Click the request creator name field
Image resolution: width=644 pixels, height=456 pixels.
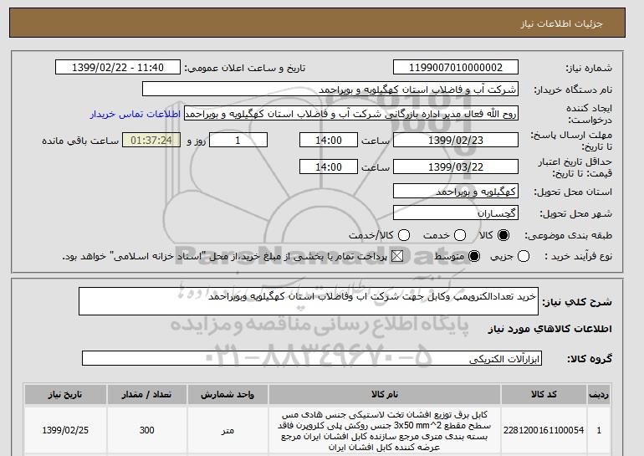coord(351,114)
